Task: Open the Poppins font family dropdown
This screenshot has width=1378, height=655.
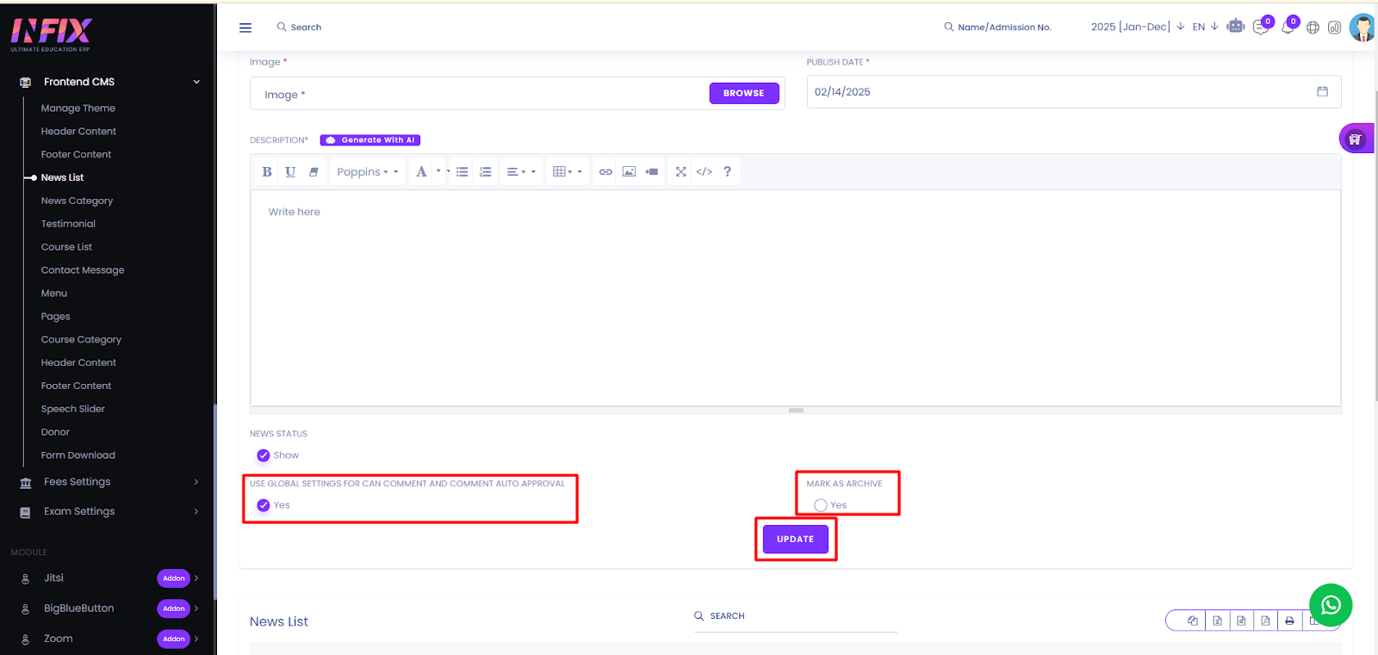Action: coord(368,172)
